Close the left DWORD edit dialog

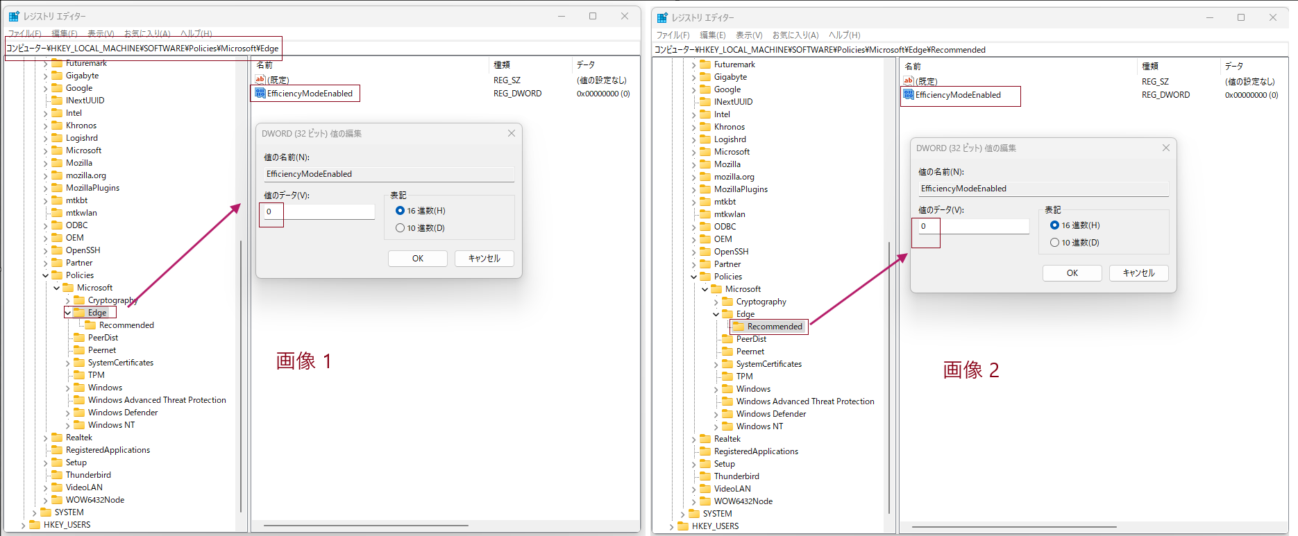tap(512, 133)
